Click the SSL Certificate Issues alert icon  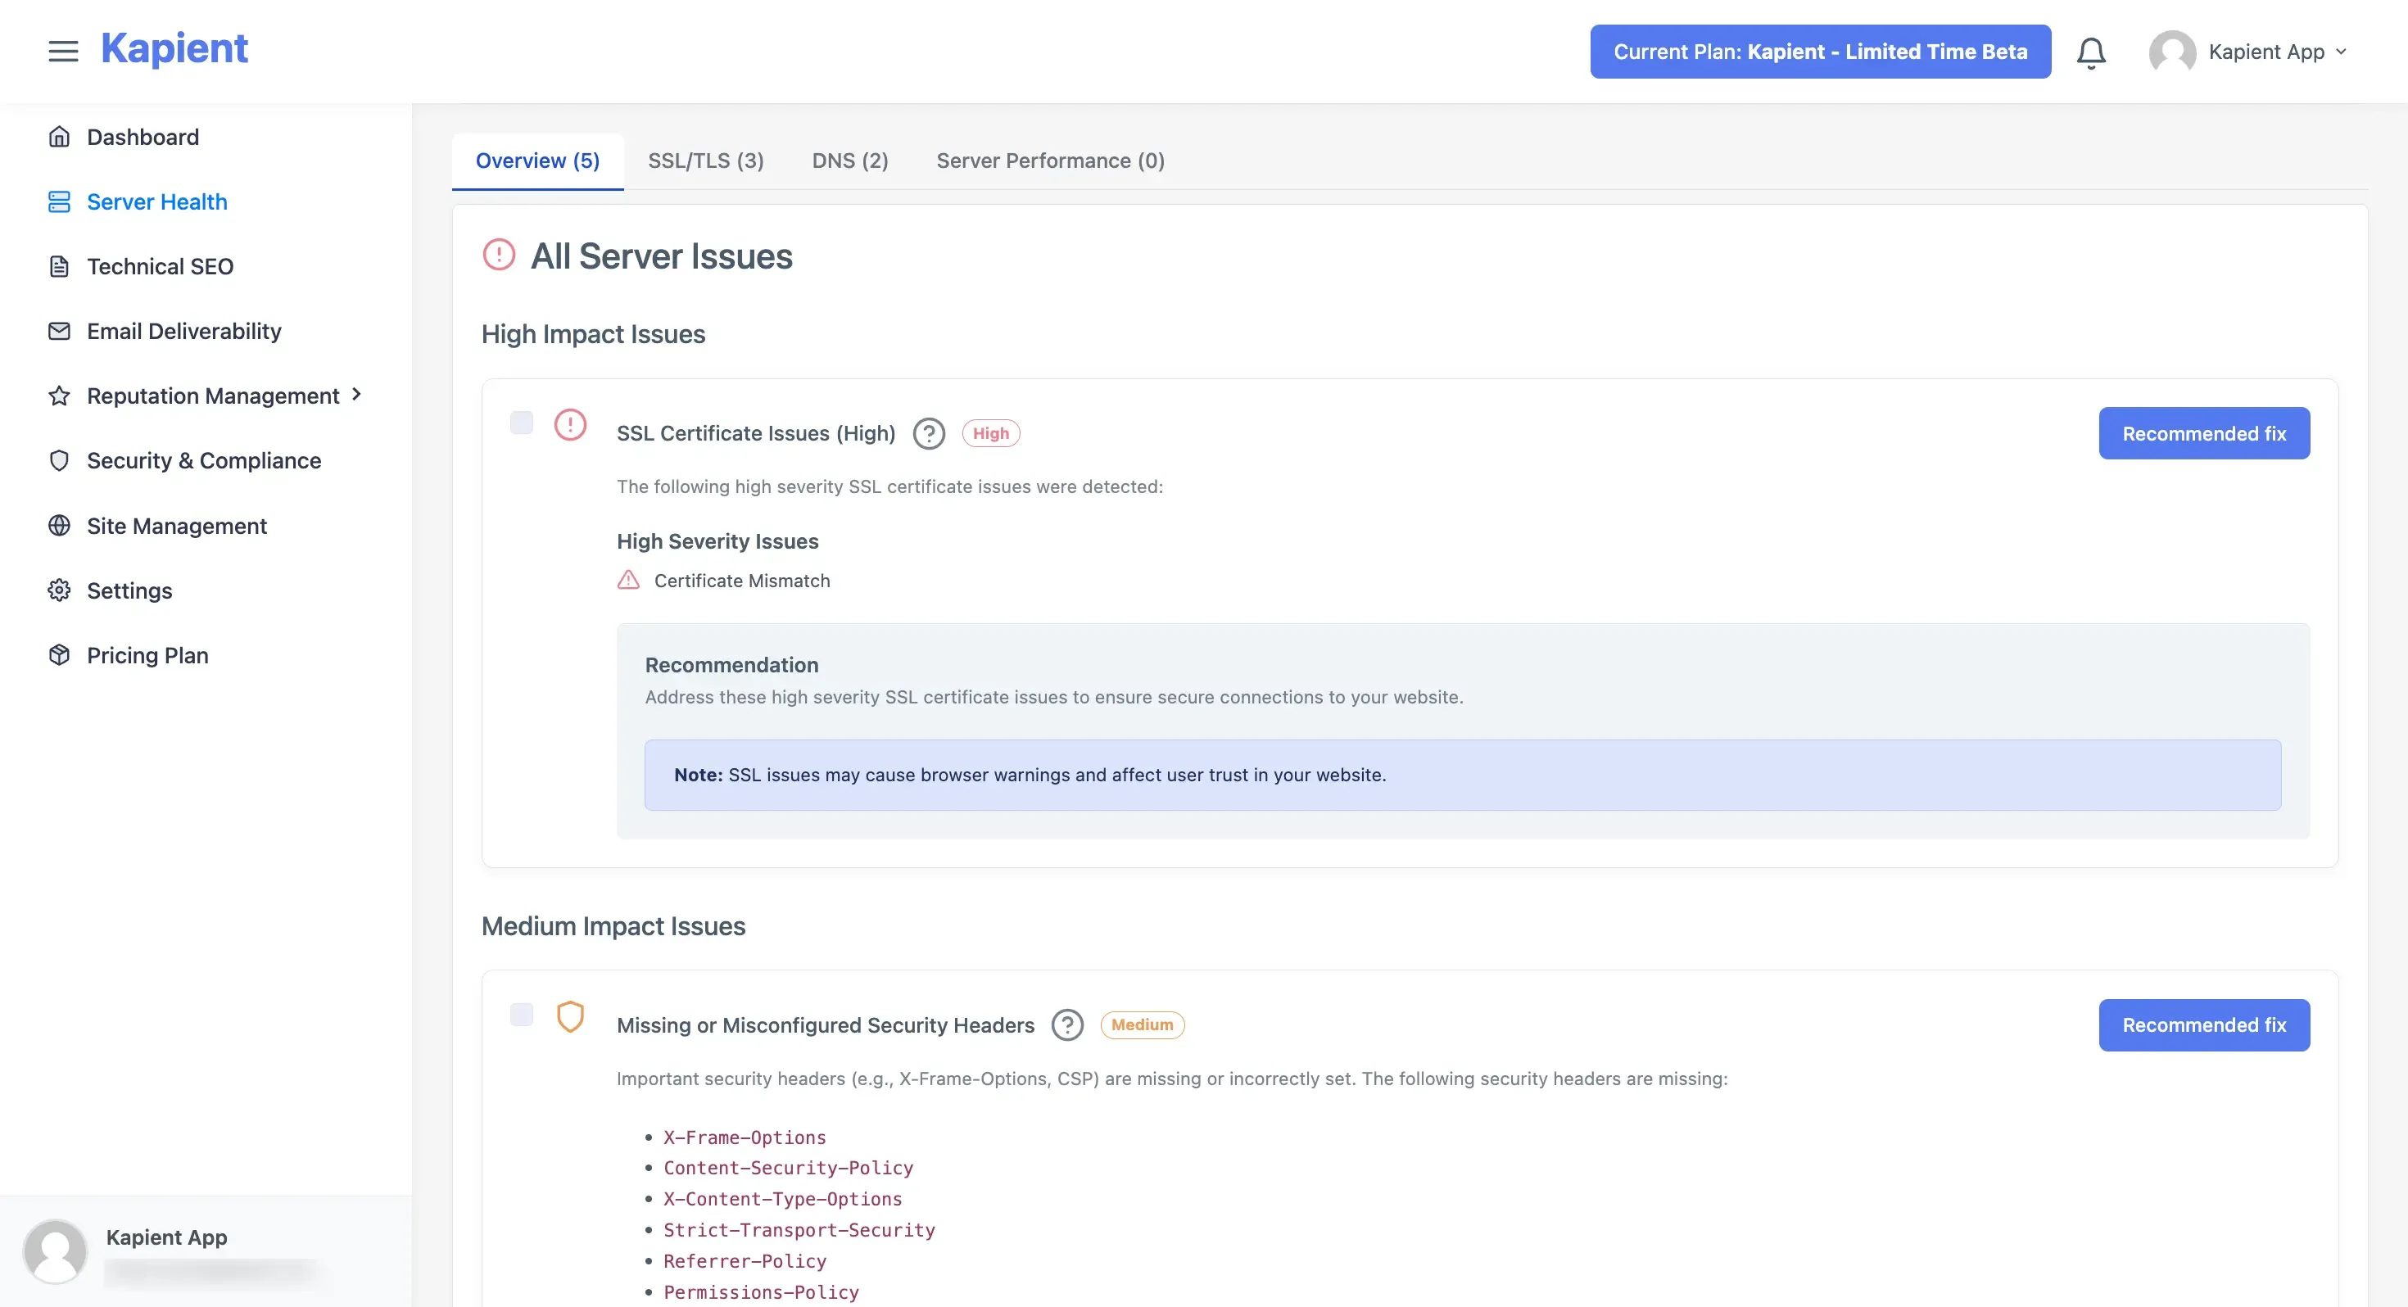tap(570, 425)
